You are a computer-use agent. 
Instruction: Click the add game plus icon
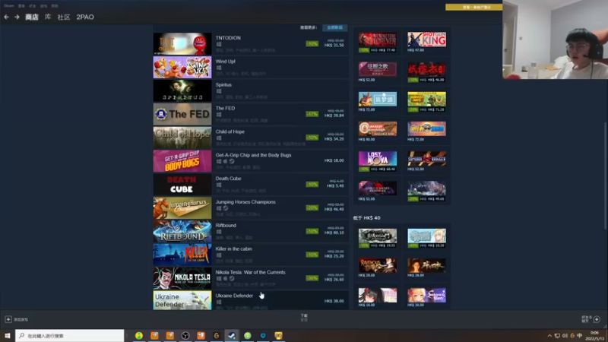click(x=8, y=319)
